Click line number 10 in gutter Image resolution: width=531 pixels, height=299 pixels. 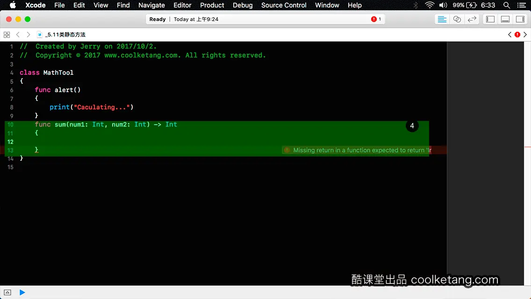click(10, 125)
